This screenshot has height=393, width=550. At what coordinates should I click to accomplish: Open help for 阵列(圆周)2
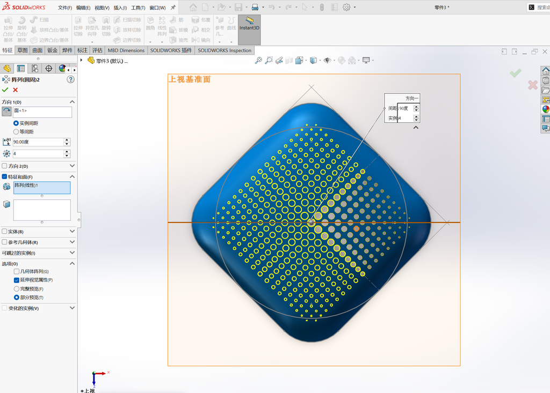70,79
